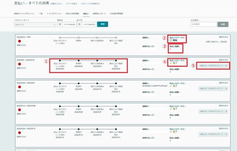The image size is (237, 151).
Task: Click the このページを評価する link
Action: pos(90,4)
